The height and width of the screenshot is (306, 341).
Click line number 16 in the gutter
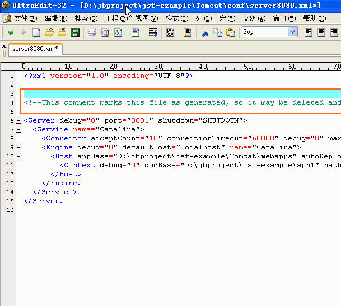10,210
